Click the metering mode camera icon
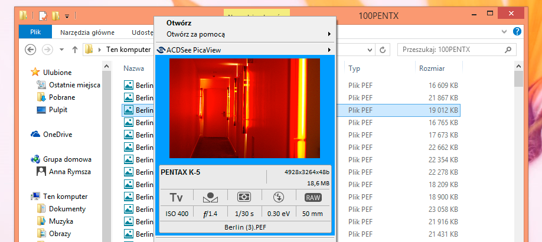 tap(244, 197)
